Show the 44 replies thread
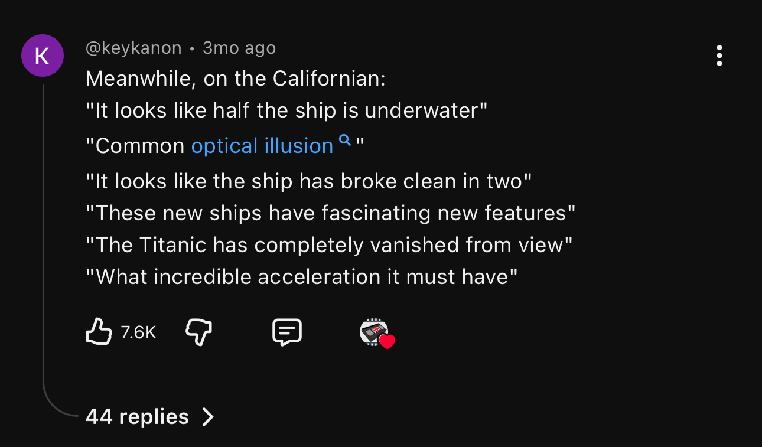Viewport: 762px width, 447px height. click(x=137, y=417)
